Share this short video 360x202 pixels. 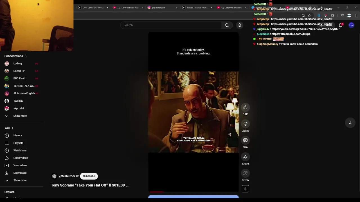[245, 157]
